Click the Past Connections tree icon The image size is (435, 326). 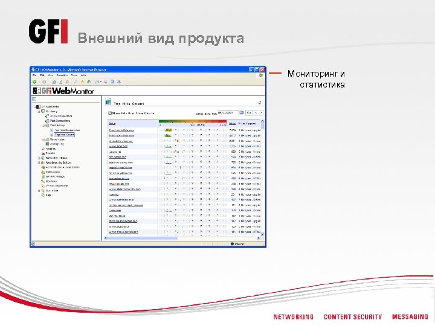point(47,121)
